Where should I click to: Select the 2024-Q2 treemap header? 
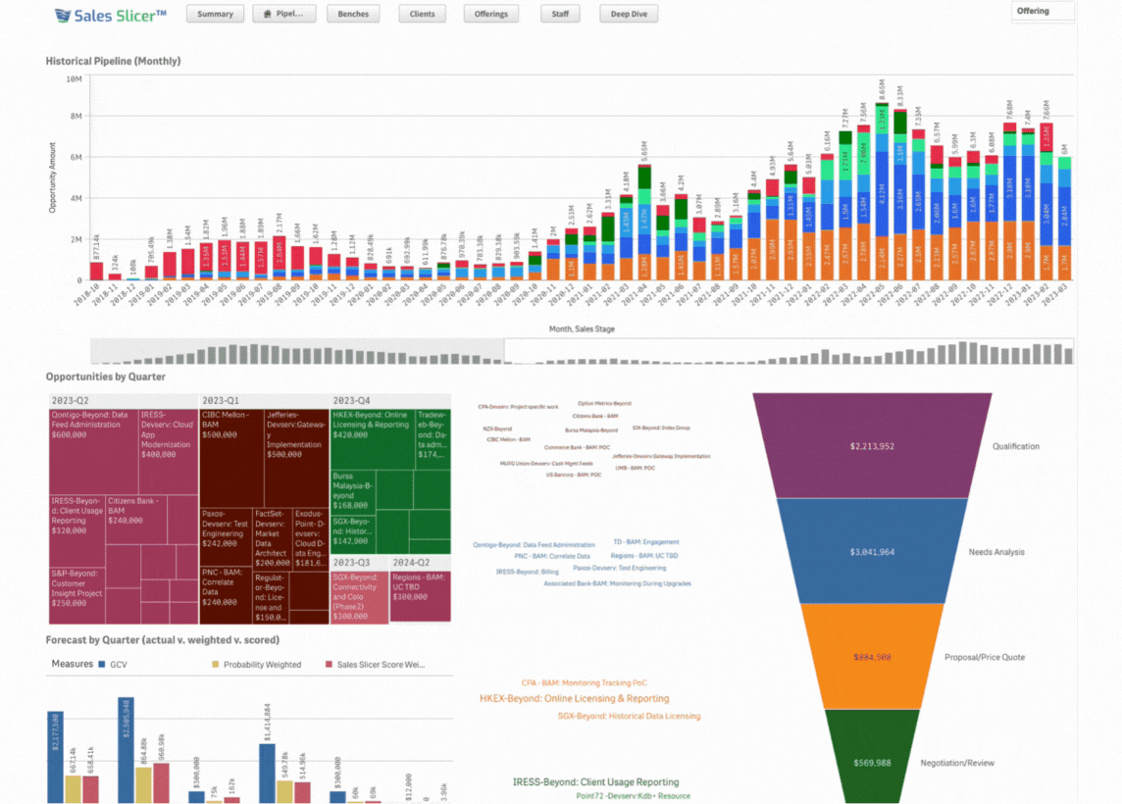[x=421, y=563]
